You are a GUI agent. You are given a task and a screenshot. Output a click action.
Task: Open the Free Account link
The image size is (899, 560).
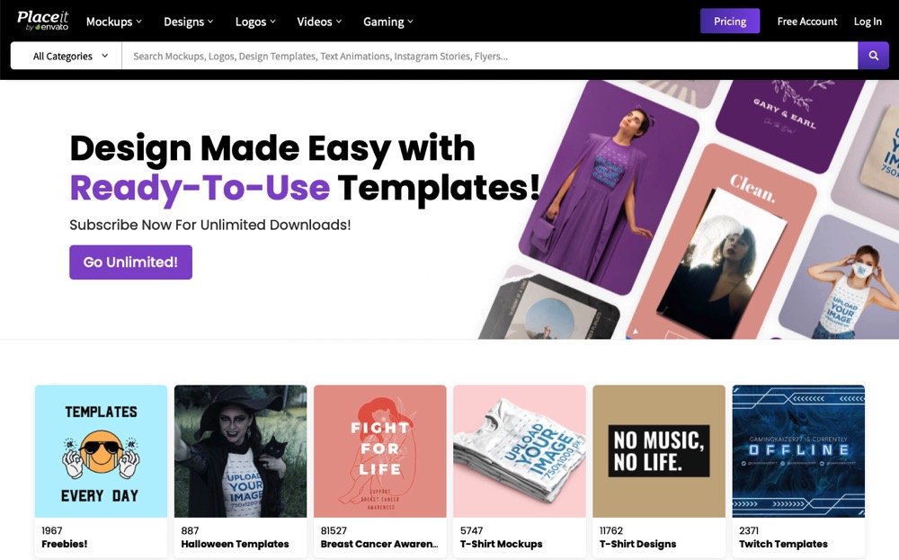point(806,22)
